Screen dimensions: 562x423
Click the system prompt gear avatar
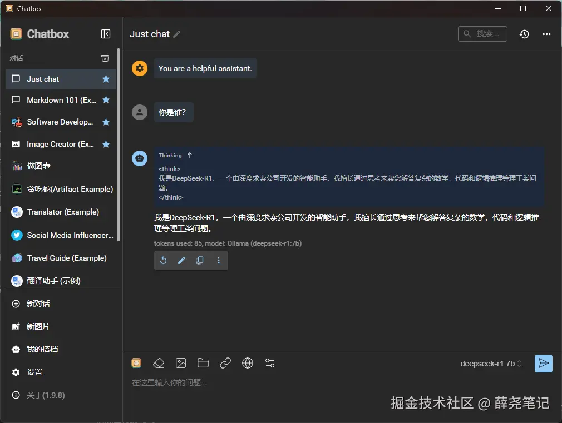tap(140, 68)
